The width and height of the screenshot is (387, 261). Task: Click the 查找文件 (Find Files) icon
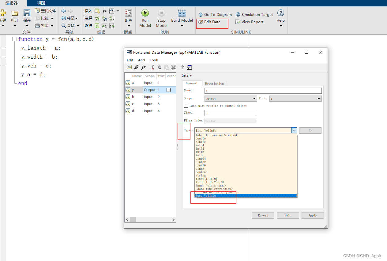pos(37,11)
